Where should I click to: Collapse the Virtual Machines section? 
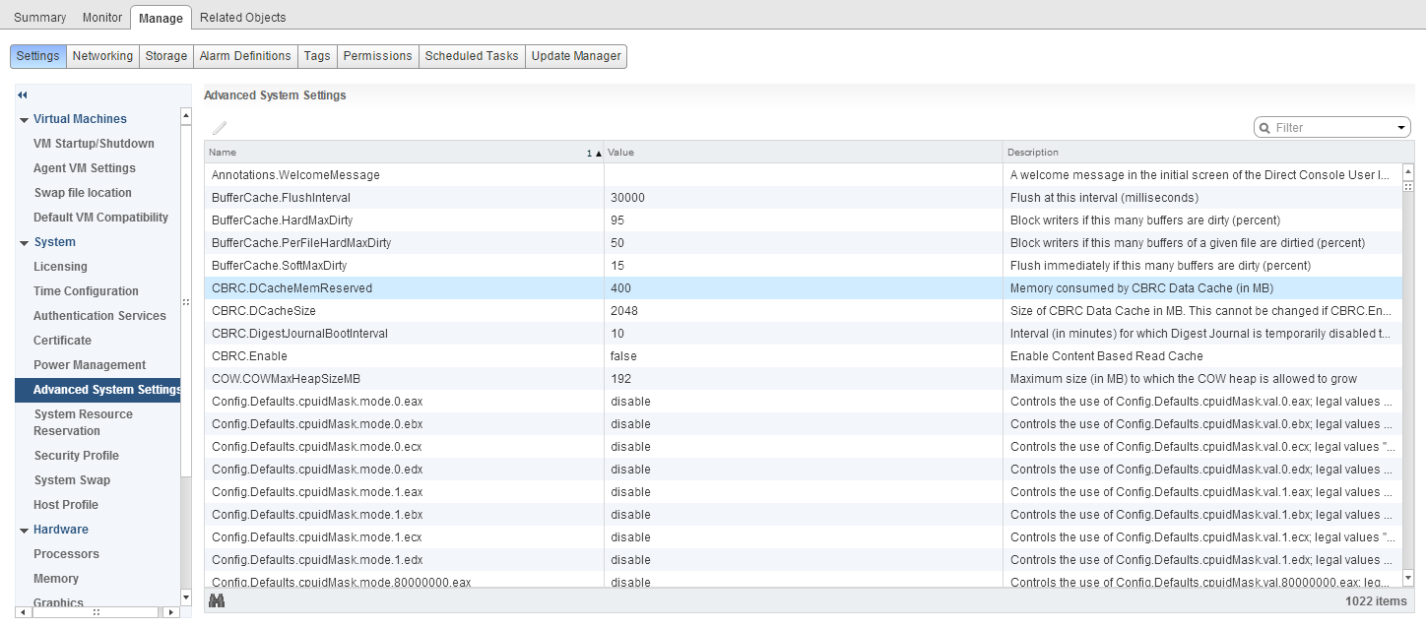24,120
